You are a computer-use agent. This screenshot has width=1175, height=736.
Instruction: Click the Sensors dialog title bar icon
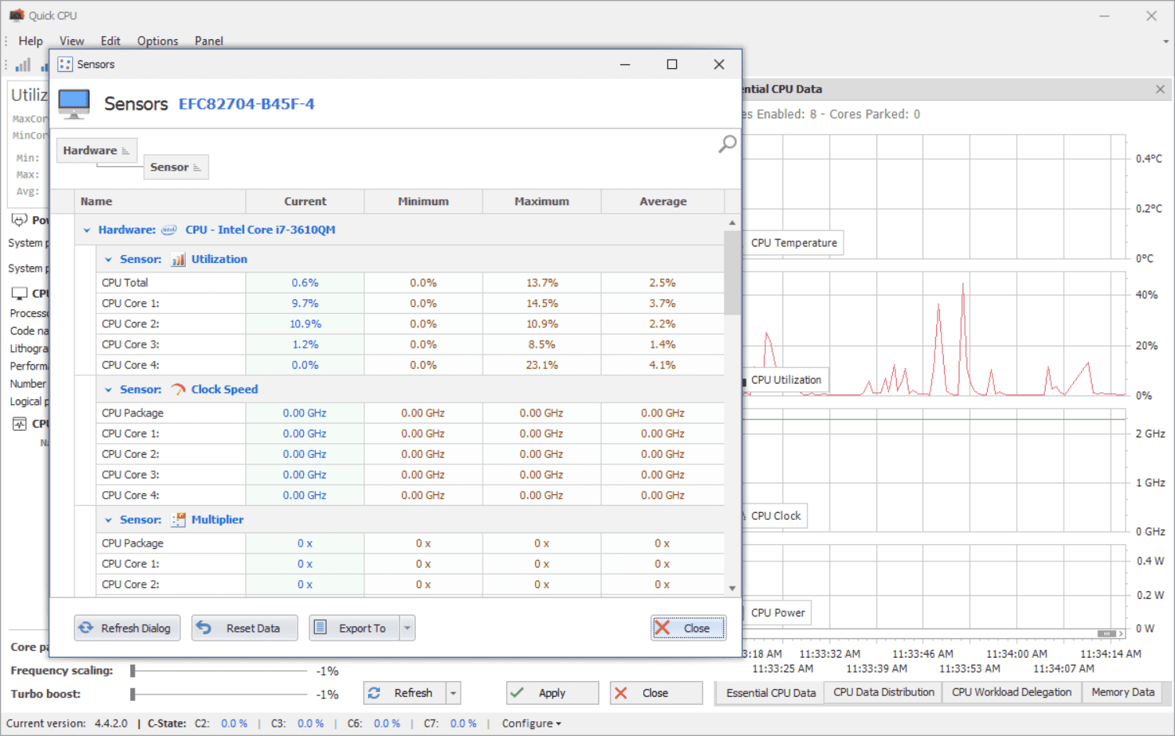pos(65,64)
